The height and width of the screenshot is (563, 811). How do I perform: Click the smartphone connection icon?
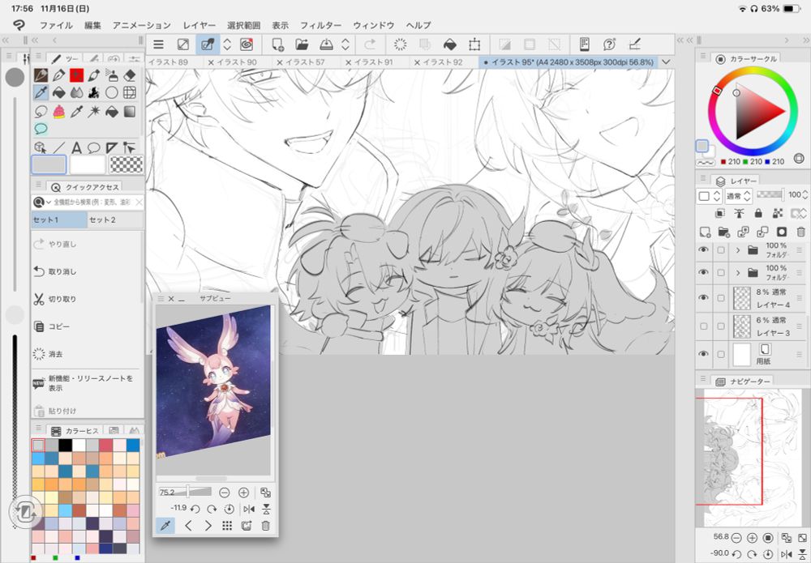585,45
